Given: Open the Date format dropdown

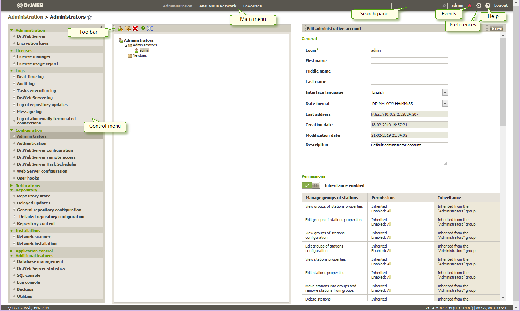Looking at the screenshot, I should click(445, 104).
